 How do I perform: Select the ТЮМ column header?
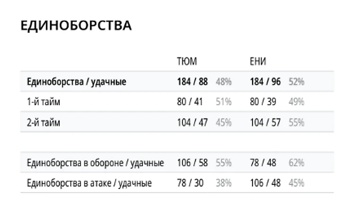[x=187, y=62]
